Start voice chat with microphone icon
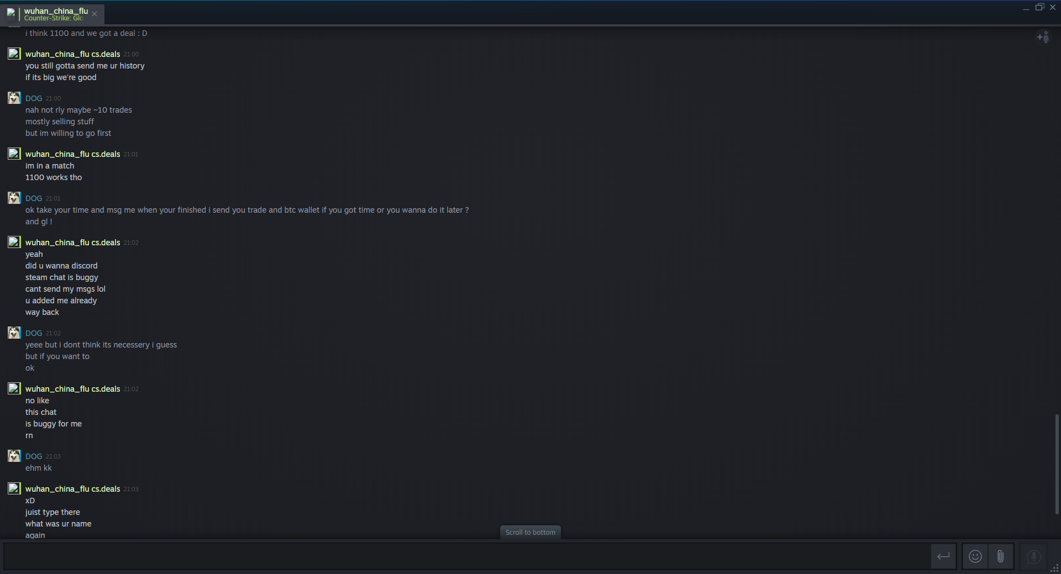The image size is (1061, 574). coord(1033,556)
